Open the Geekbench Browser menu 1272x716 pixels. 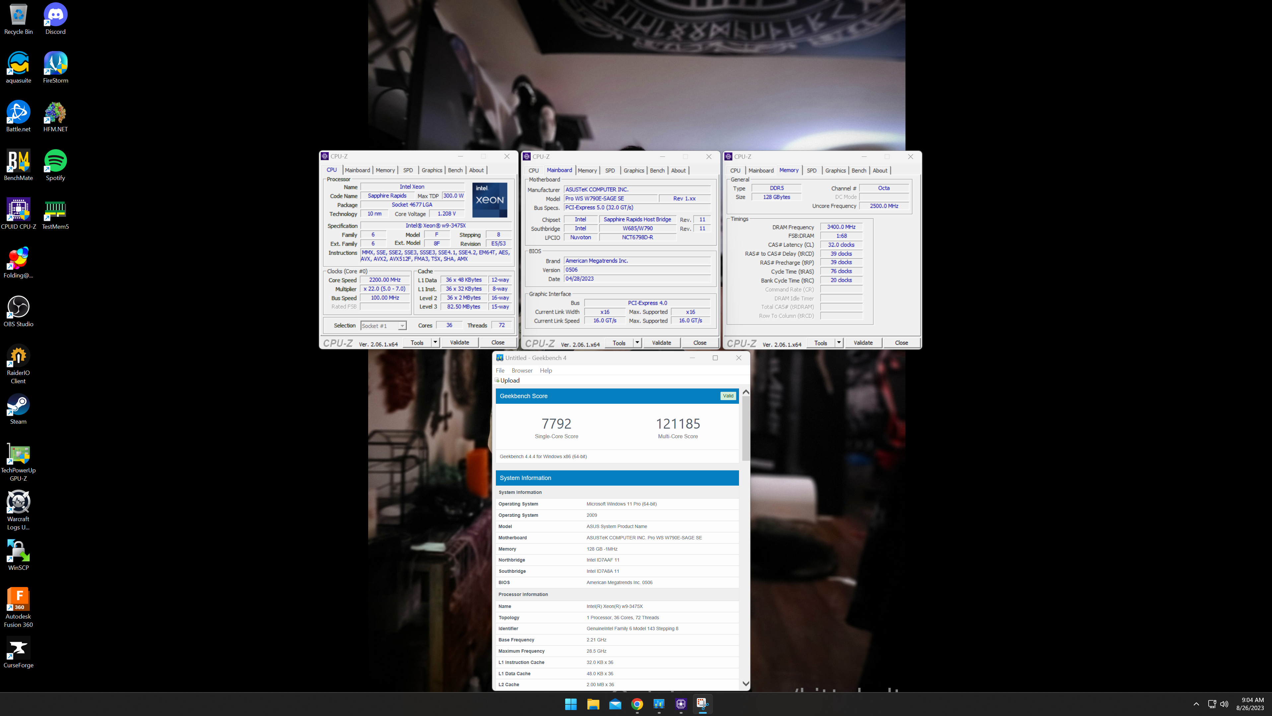[522, 371]
